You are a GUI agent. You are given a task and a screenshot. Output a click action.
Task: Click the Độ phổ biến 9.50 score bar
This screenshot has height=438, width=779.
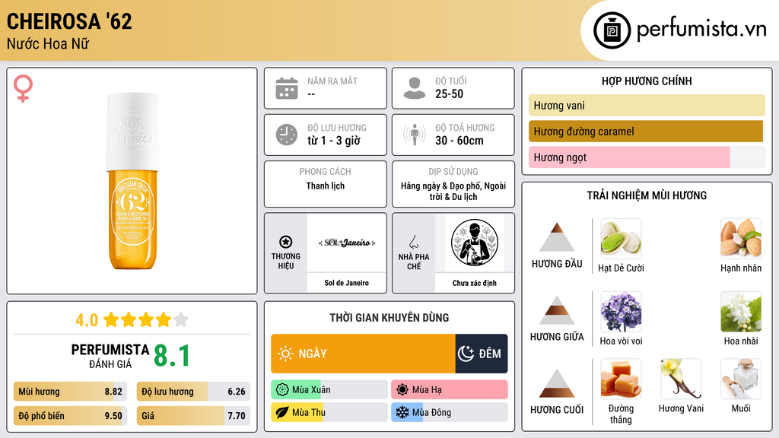tap(71, 416)
